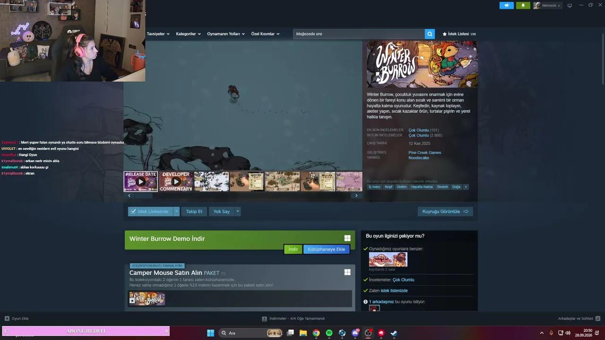
Task: Click the Windows Start button
Action: tap(211, 333)
